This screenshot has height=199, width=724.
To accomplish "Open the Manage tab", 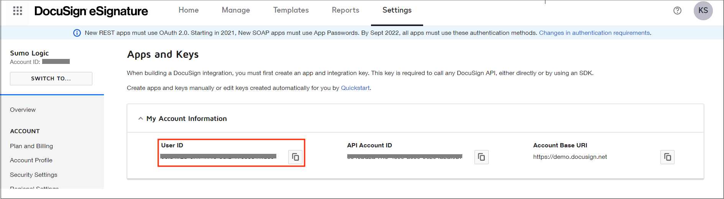I will click(236, 10).
